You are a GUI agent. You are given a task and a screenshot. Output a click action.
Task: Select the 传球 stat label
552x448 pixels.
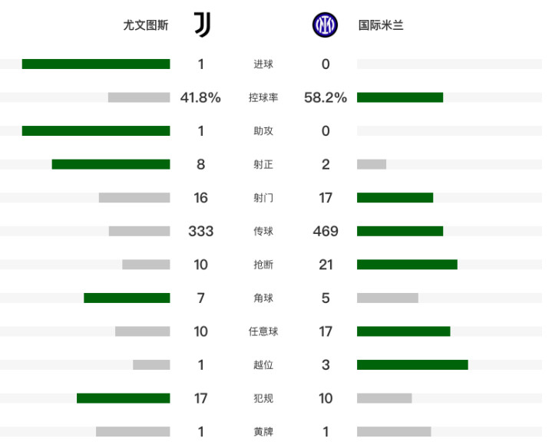263,231
